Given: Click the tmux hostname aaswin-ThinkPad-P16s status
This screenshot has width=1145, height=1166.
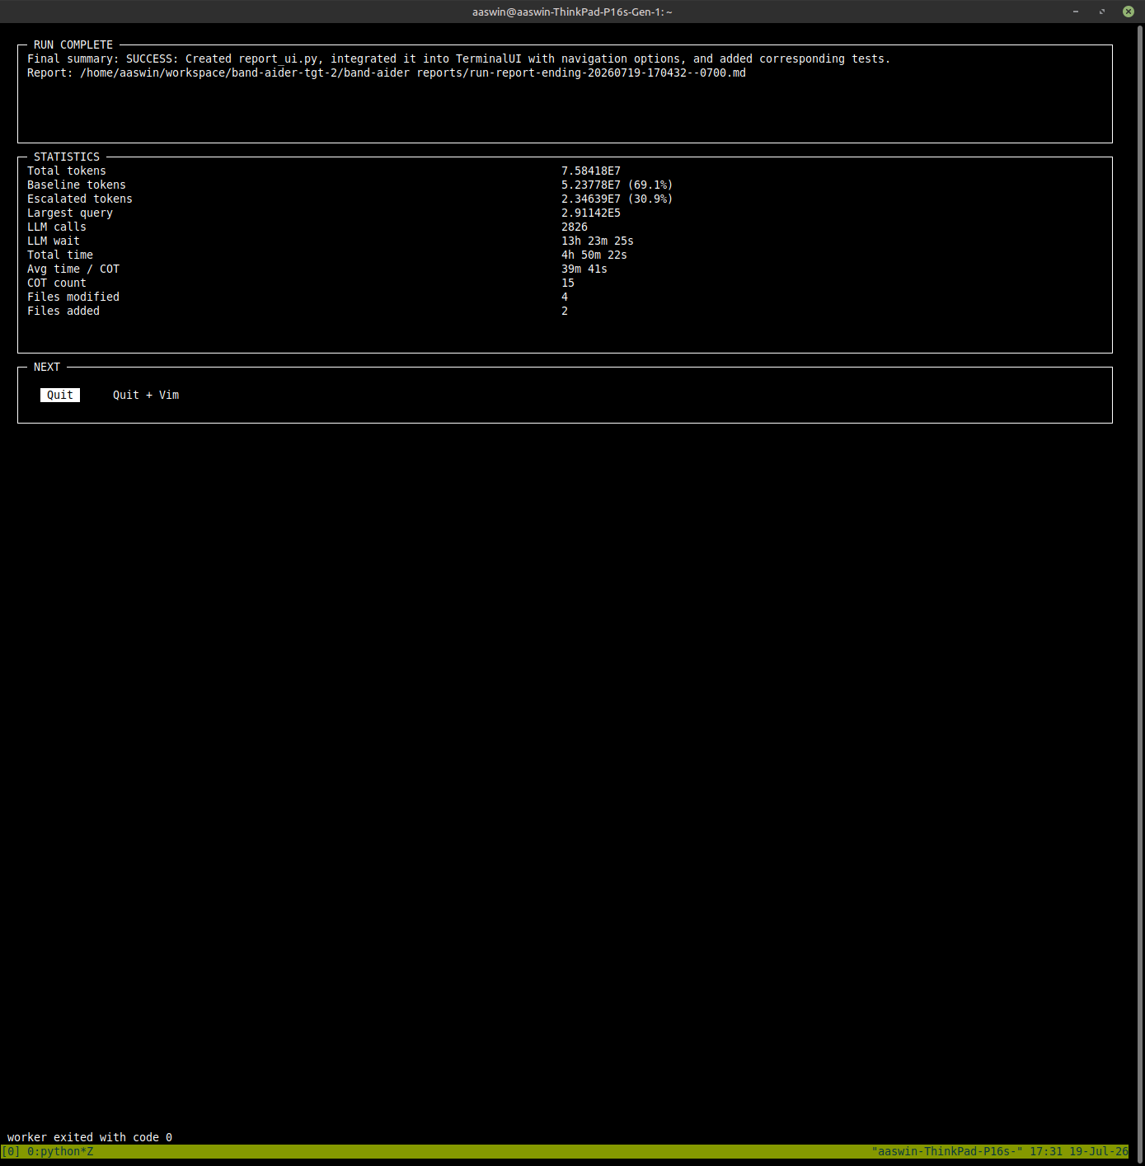Looking at the screenshot, I should tap(947, 1151).
